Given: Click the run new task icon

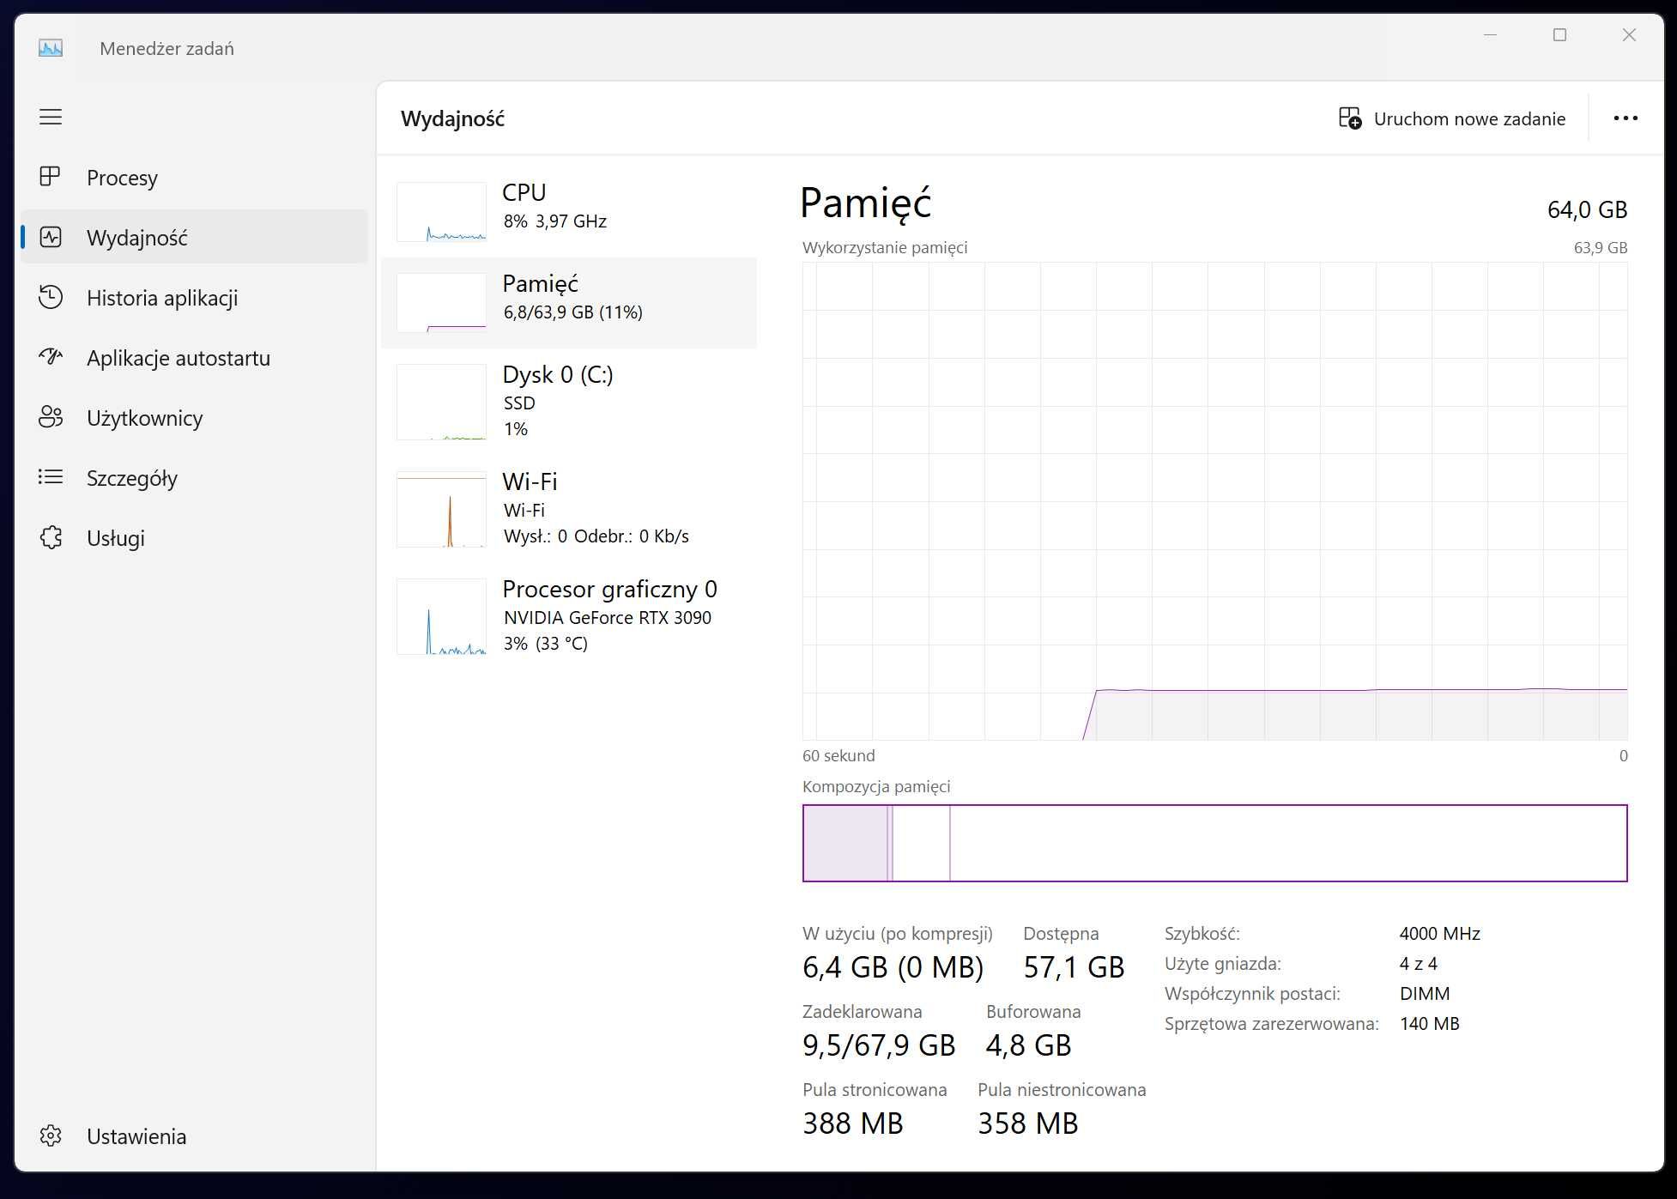Looking at the screenshot, I should pos(1350,118).
